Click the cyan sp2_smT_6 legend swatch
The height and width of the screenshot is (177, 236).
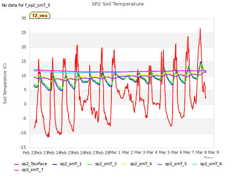coord(195,164)
